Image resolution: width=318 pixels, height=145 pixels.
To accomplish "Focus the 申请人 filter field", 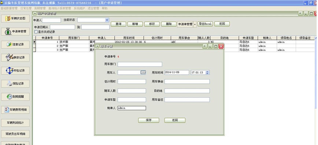I will (x=51, y=20).
